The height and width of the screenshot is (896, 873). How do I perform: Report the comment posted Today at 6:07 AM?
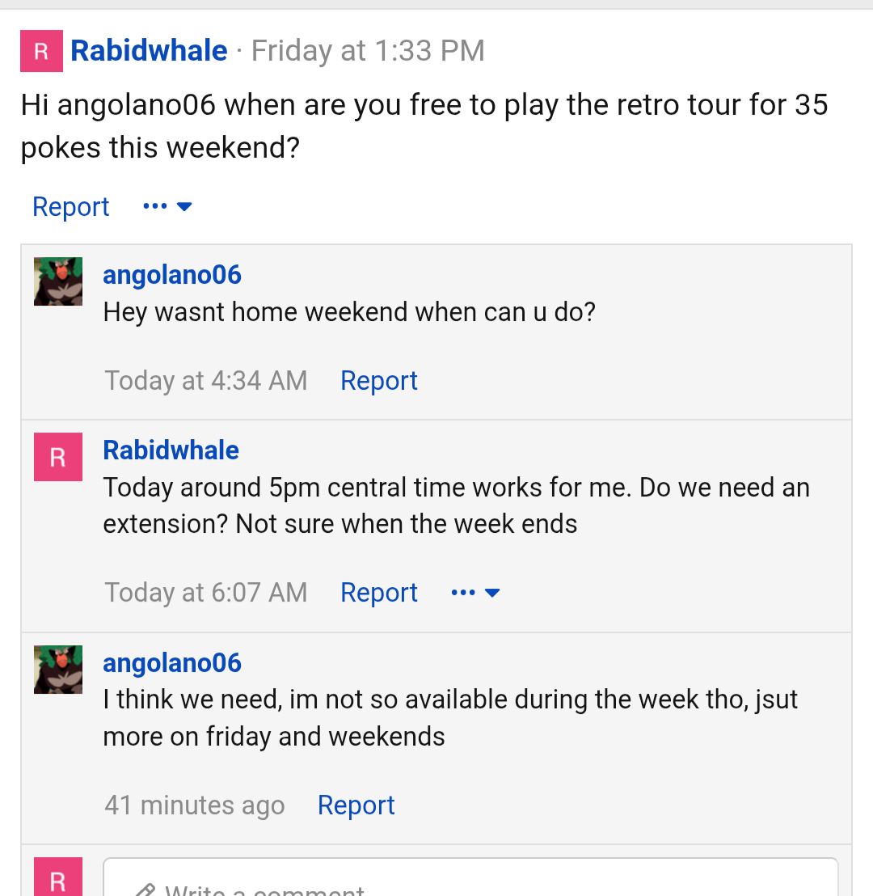pyautogui.click(x=379, y=593)
